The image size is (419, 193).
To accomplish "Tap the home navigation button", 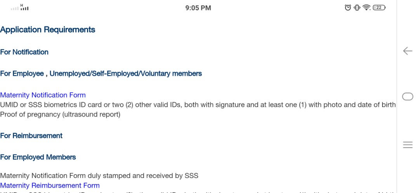I will coord(407,96).
